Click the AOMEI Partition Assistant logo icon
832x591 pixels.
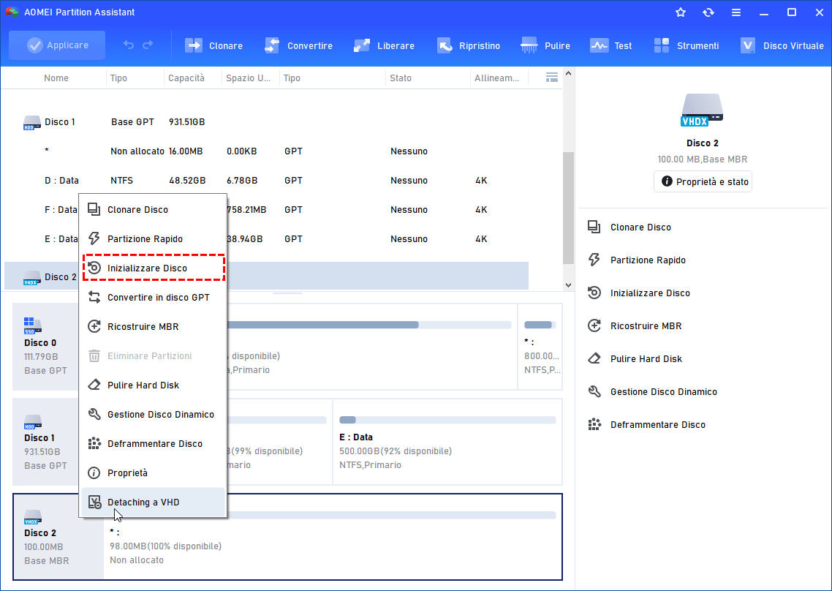point(12,12)
